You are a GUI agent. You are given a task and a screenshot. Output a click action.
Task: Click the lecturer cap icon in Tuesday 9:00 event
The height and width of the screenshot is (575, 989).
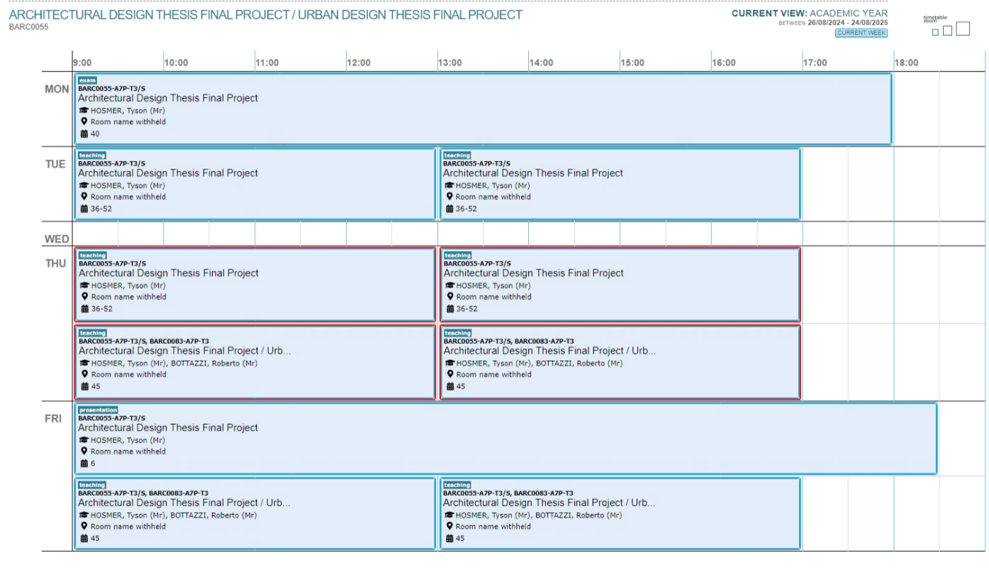[x=84, y=186]
